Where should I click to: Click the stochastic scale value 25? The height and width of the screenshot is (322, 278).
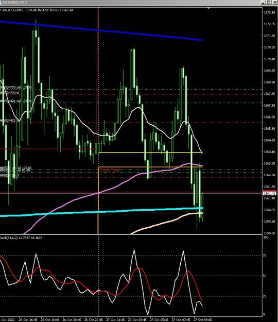point(265,296)
